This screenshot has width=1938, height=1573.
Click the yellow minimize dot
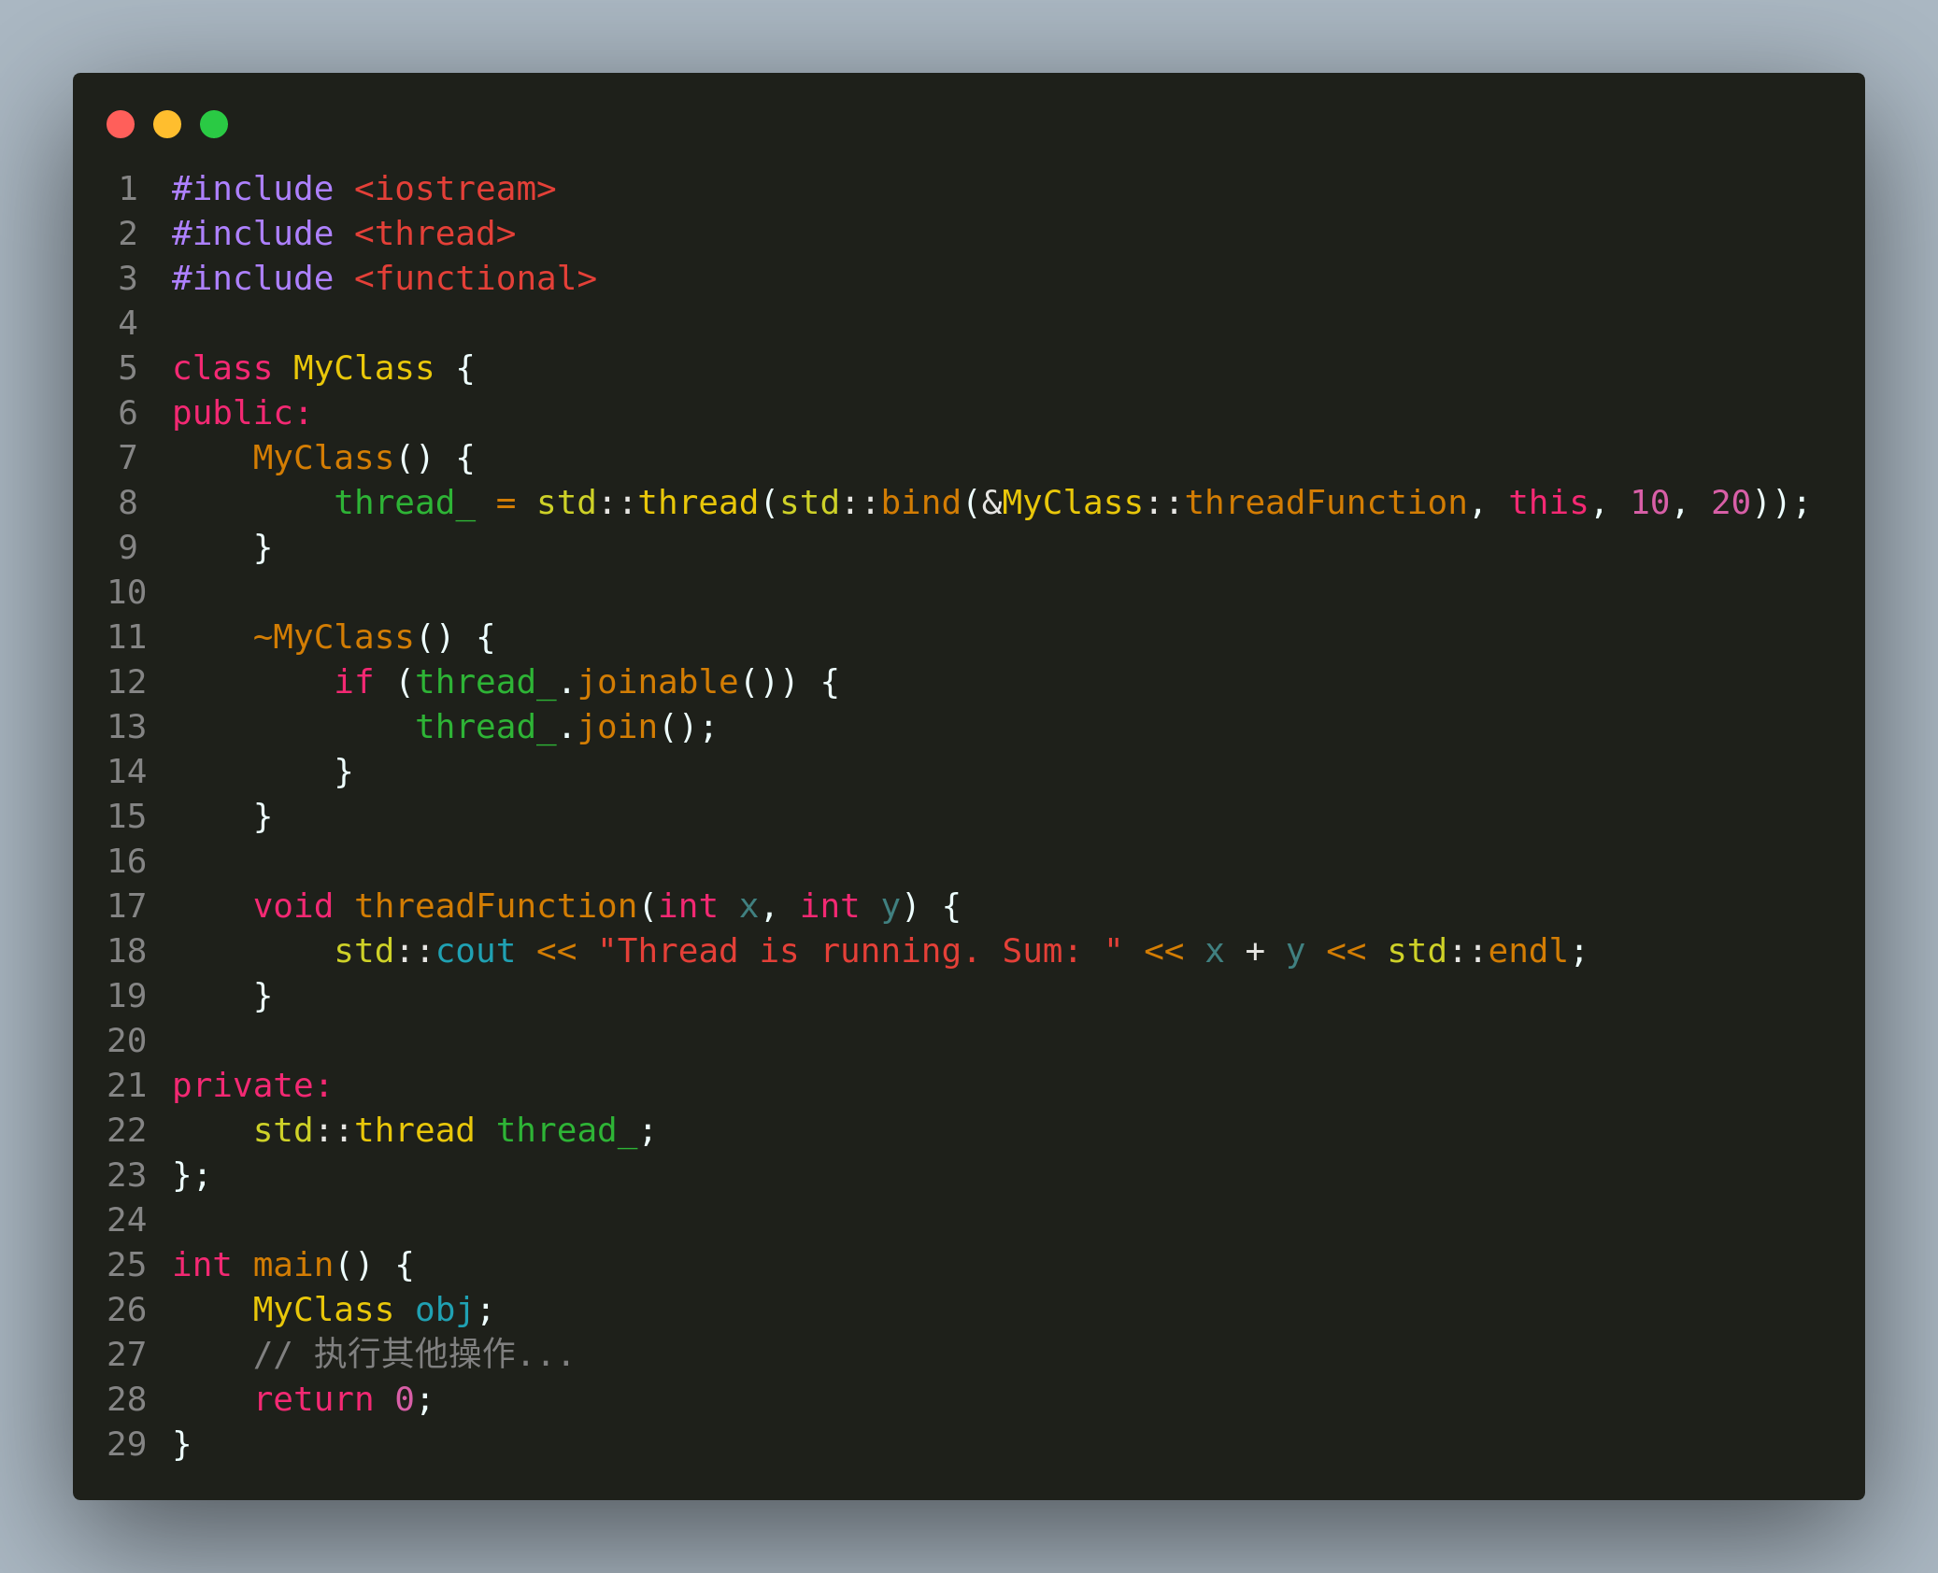pos(167,124)
